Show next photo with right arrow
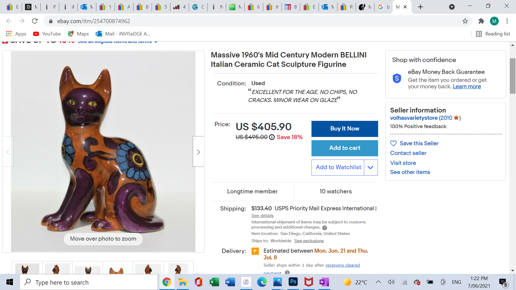 point(198,152)
